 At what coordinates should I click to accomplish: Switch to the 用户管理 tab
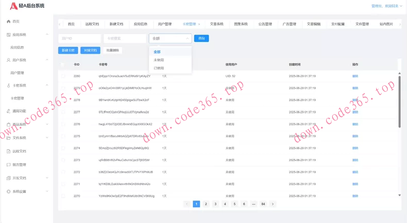pyautogui.click(x=165, y=24)
